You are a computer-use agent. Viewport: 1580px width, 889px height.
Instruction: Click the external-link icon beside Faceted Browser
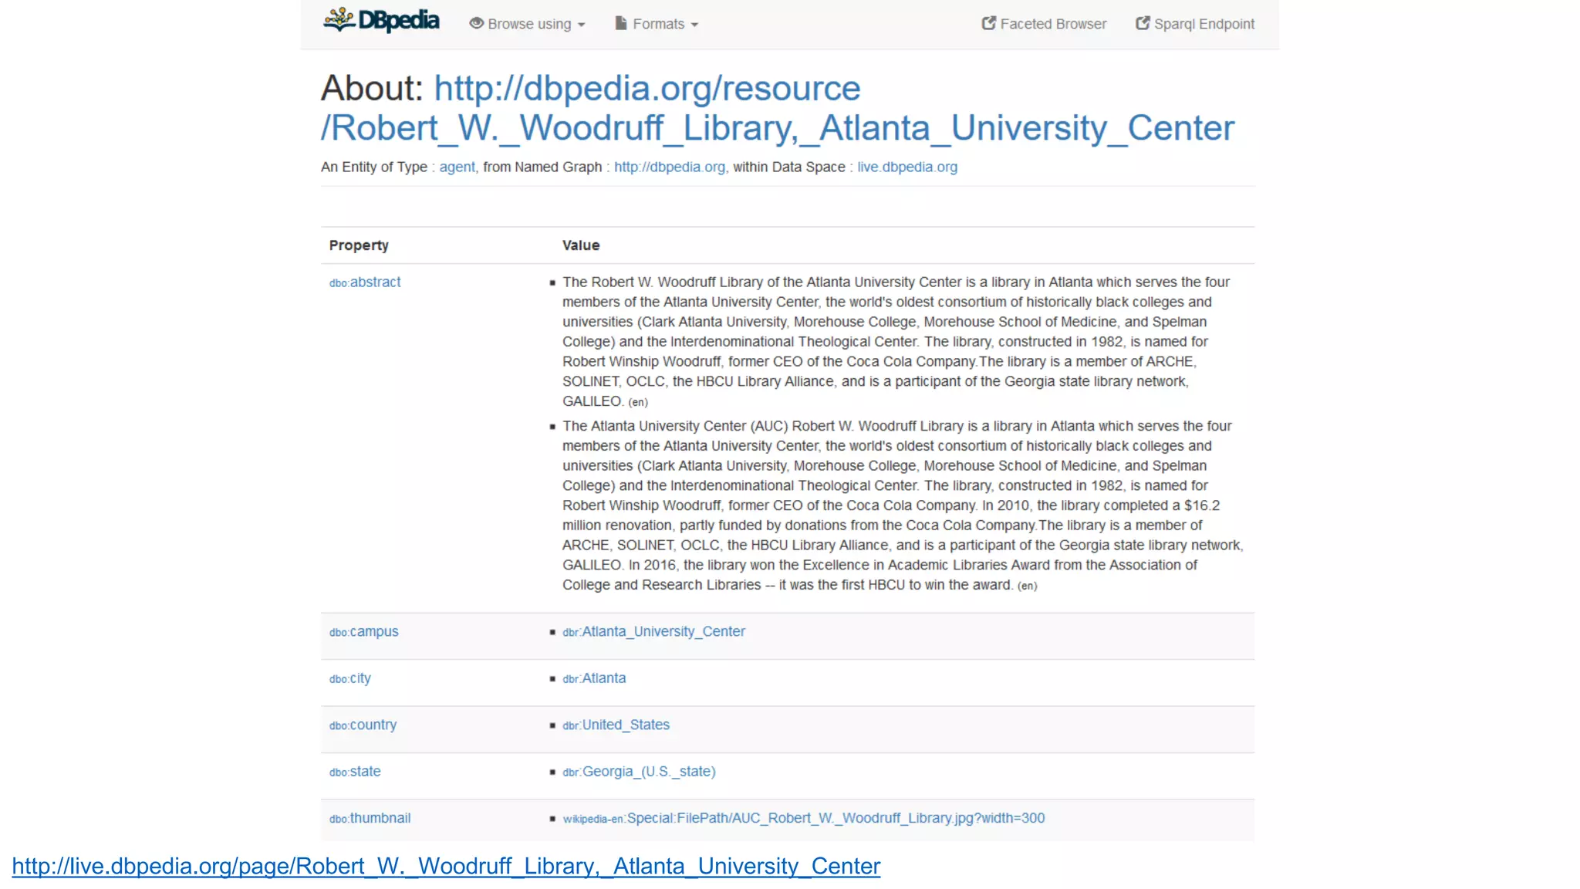pos(988,23)
